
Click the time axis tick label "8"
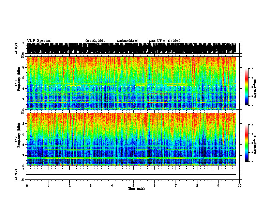(197, 186)
